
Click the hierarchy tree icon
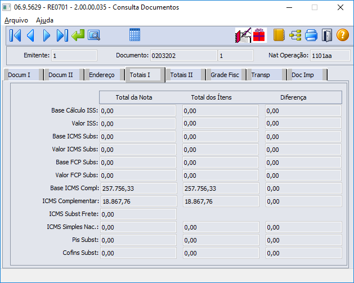click(x=295, y=35)
